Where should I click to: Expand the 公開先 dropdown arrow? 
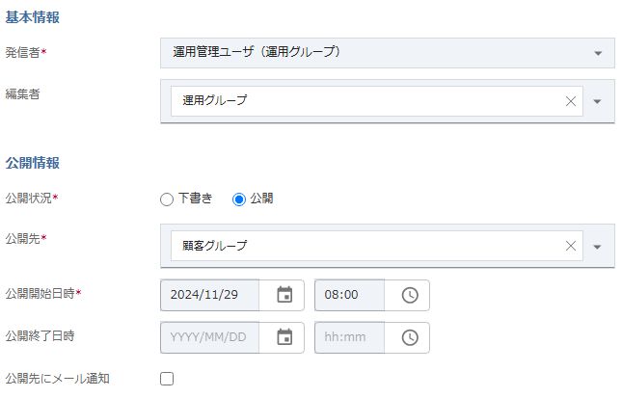point(598,246)
